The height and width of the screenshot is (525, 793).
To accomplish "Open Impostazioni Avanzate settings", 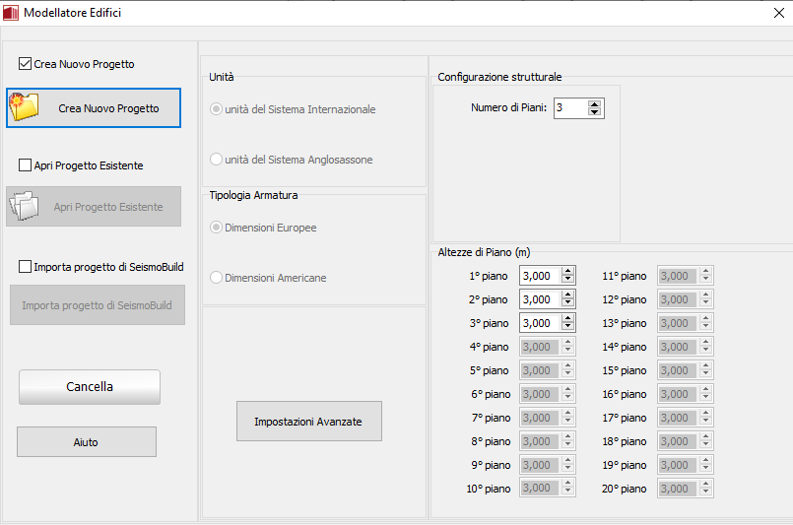I will 308,422.
